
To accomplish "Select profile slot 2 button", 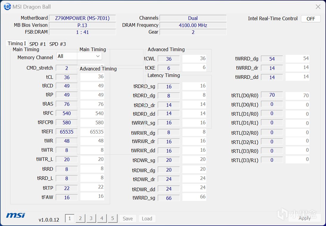I will point(80,218).
